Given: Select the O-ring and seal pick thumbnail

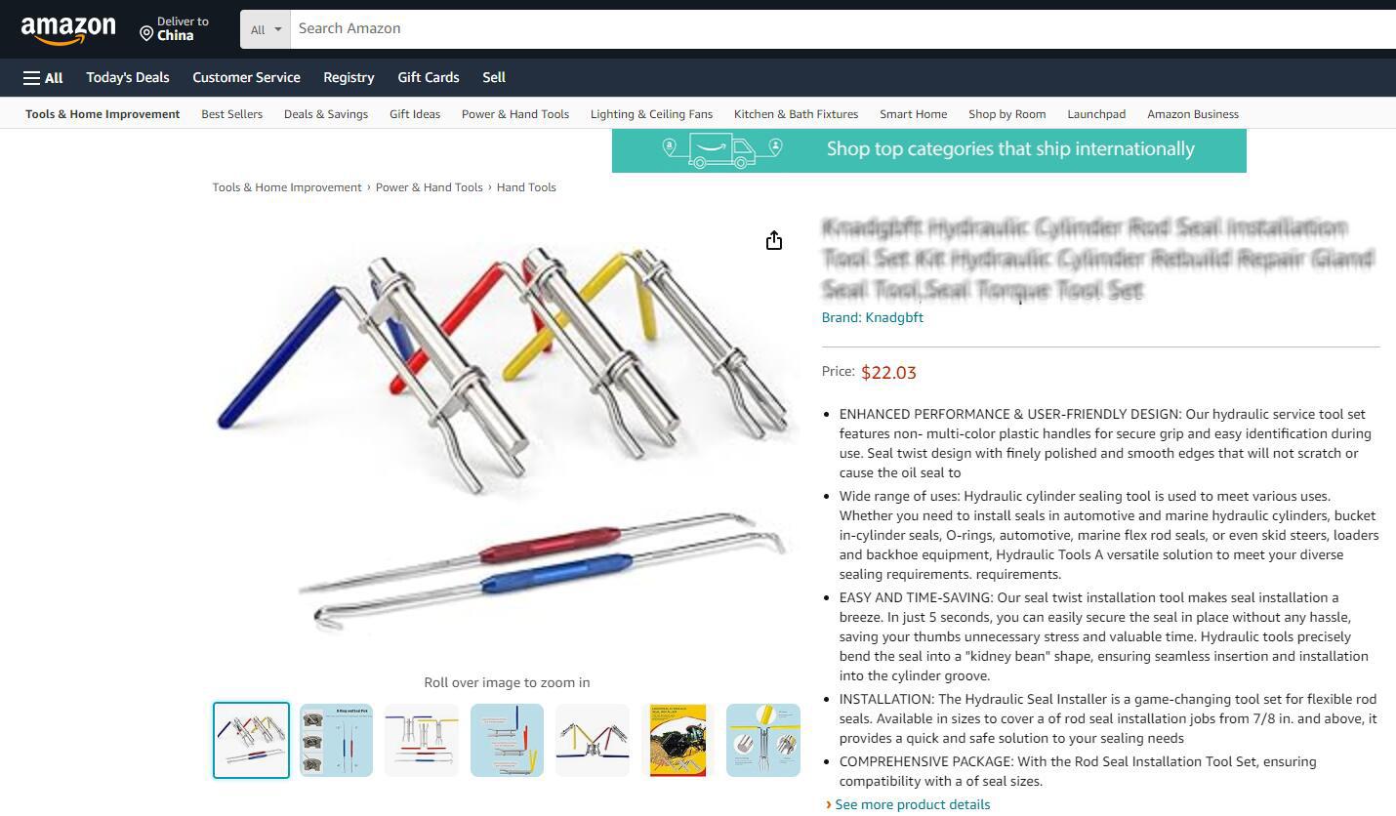Looking at the screenshot, I should point(337,740).
